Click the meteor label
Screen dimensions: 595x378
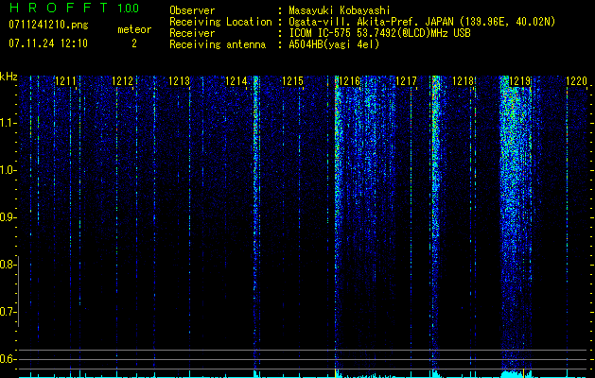[x=134, y=29]
